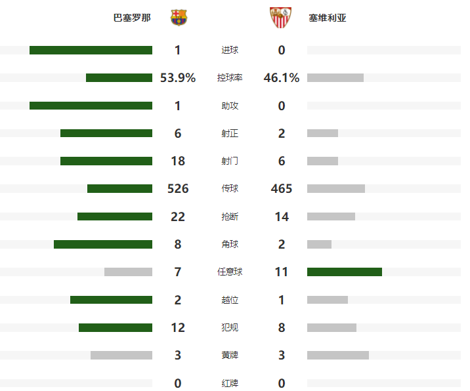Click Sevilla's green 任意球 bar
This screenshot has height=391, width=470.
pos(345,272)
